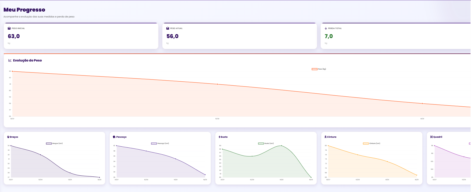Screen dimensions: 471x192
Task: Click the Pescoço head icon
Action: (x=114, y=137)
